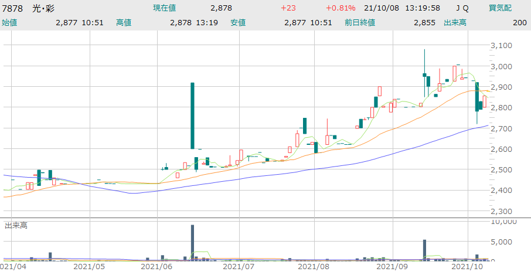
Task: Click the tallest volume bar in June
Action: point(192,242)
